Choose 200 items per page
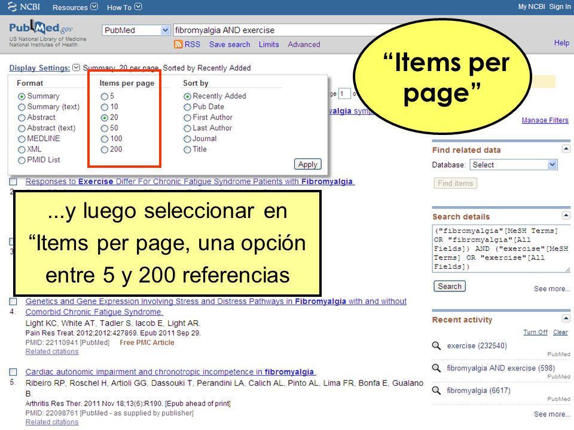Viewport: 574px width, 430px height. pos(104,149)
